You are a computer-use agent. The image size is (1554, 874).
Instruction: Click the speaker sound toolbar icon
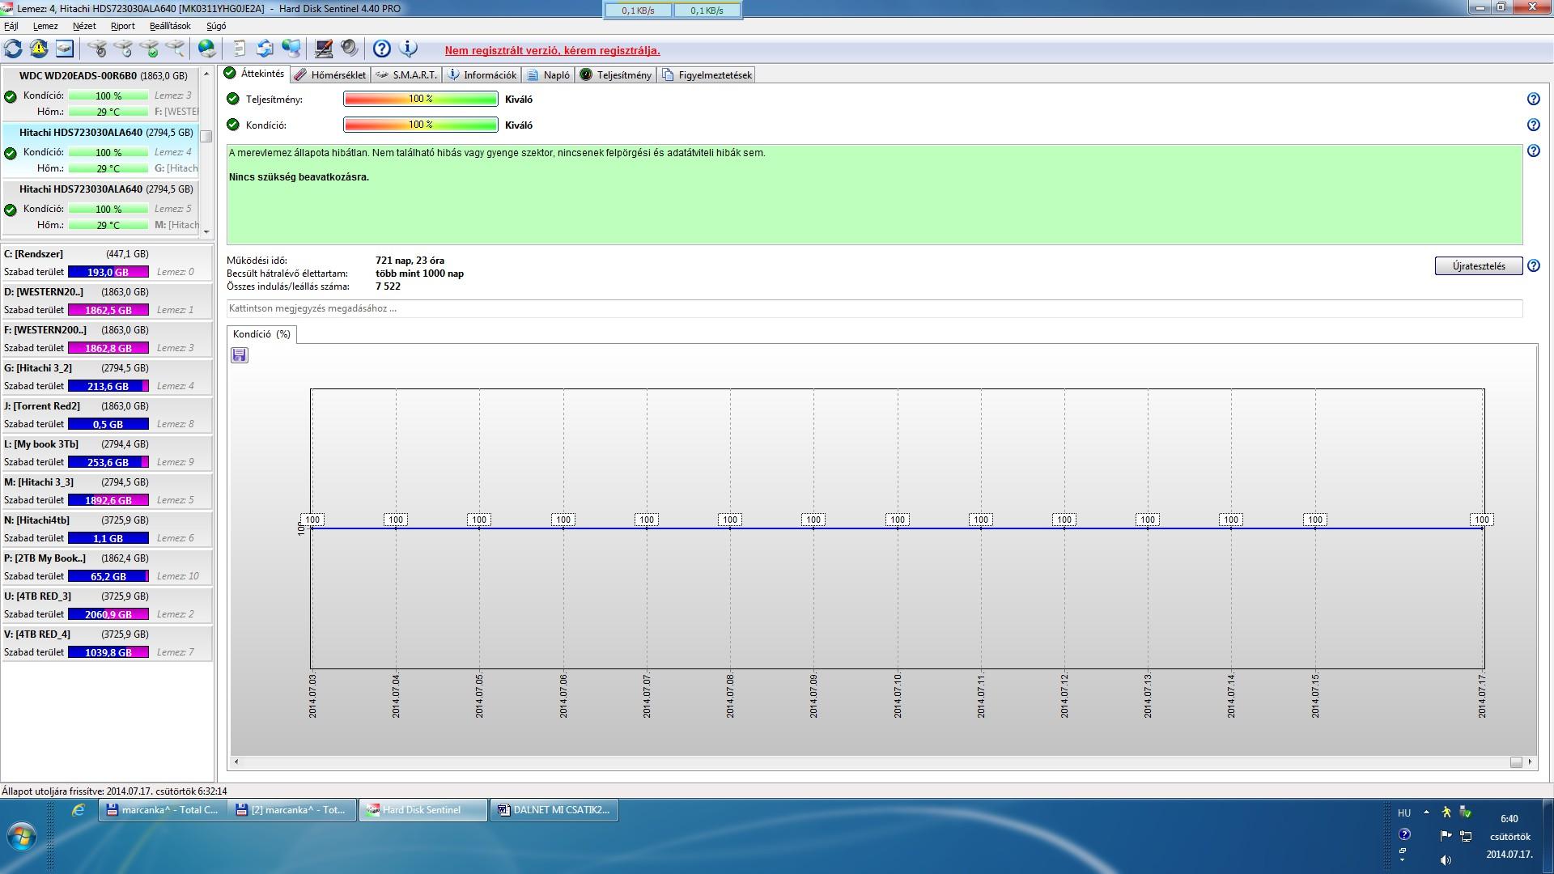tap(350, 49)
